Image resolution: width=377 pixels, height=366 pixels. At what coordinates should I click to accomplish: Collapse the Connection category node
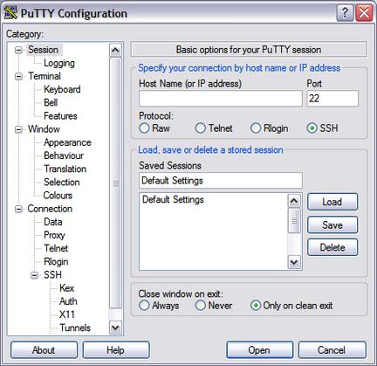click(x=18, y=209)
